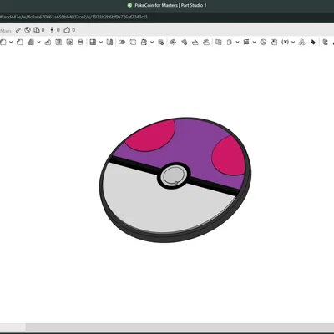Viewport: 334px width, 334px height.
Task: Expand the dropdown beside the stacked-lines icon
Action: pyautogui.click(x=254, y=43)
